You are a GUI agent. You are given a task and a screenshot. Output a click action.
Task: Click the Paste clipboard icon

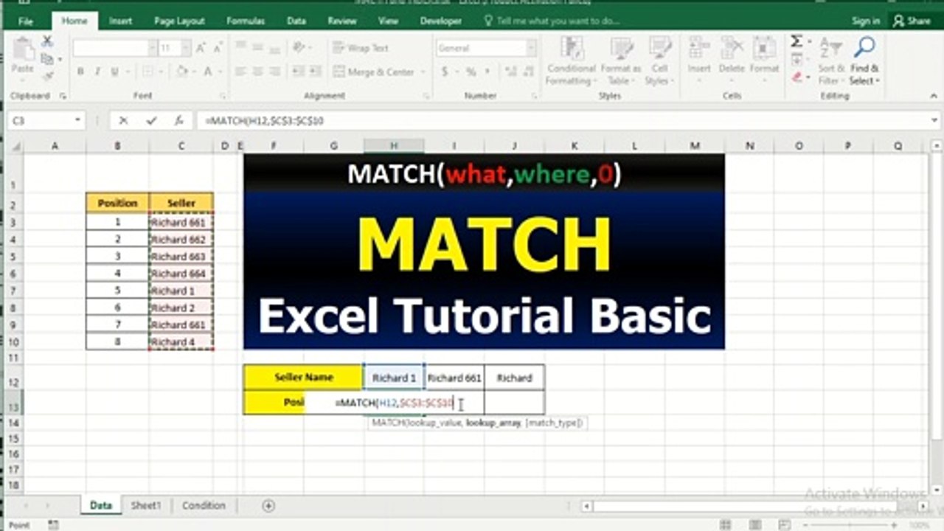[23, 49]
